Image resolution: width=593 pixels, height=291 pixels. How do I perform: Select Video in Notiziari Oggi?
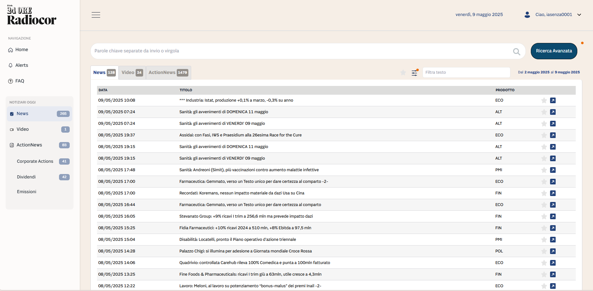pyautogui.click(x=40, y=129)
